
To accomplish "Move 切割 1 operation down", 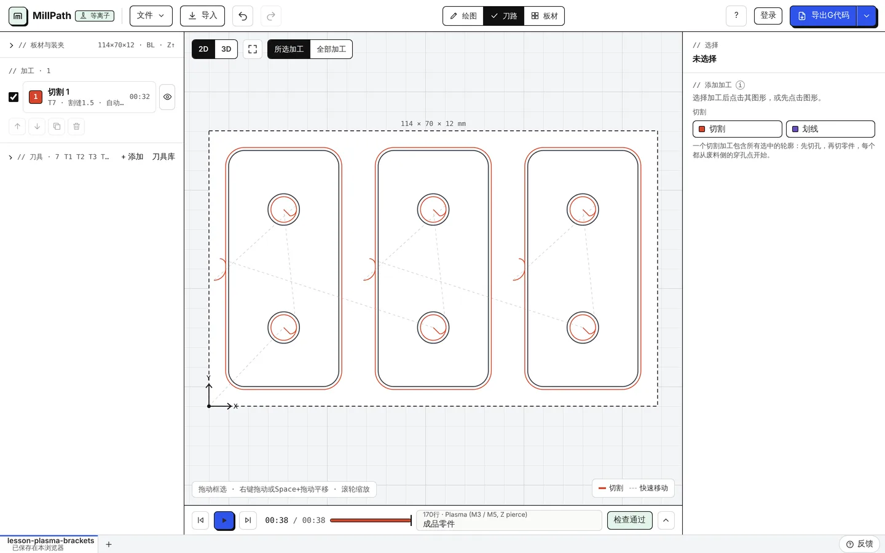I will [x=37, y=127].
